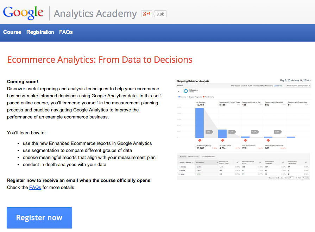Click the 8.9k share count bubble
Image resolution: width=315 pixels, height=232 pixels.
[x=160, y=14]
